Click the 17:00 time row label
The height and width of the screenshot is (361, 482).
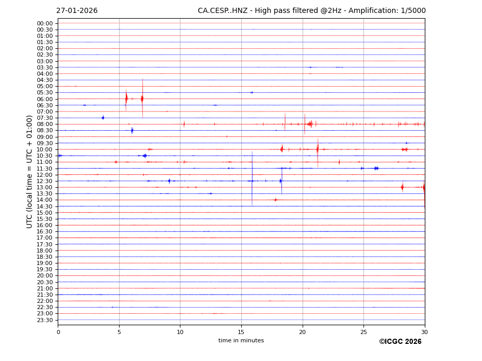pos(45,238)
